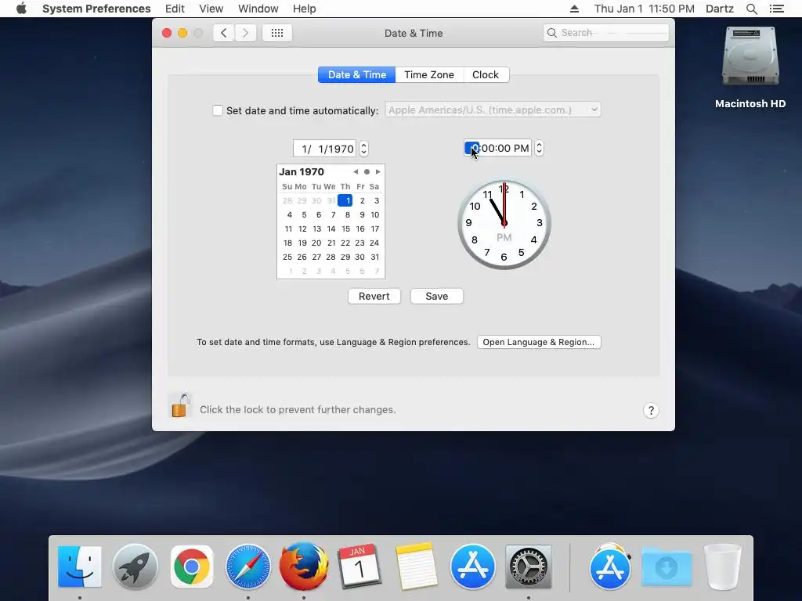Image resolution: width=802 pixels, height=601 pixels.
Task: Click the Revert button
Action: click(x=374, y=297)
